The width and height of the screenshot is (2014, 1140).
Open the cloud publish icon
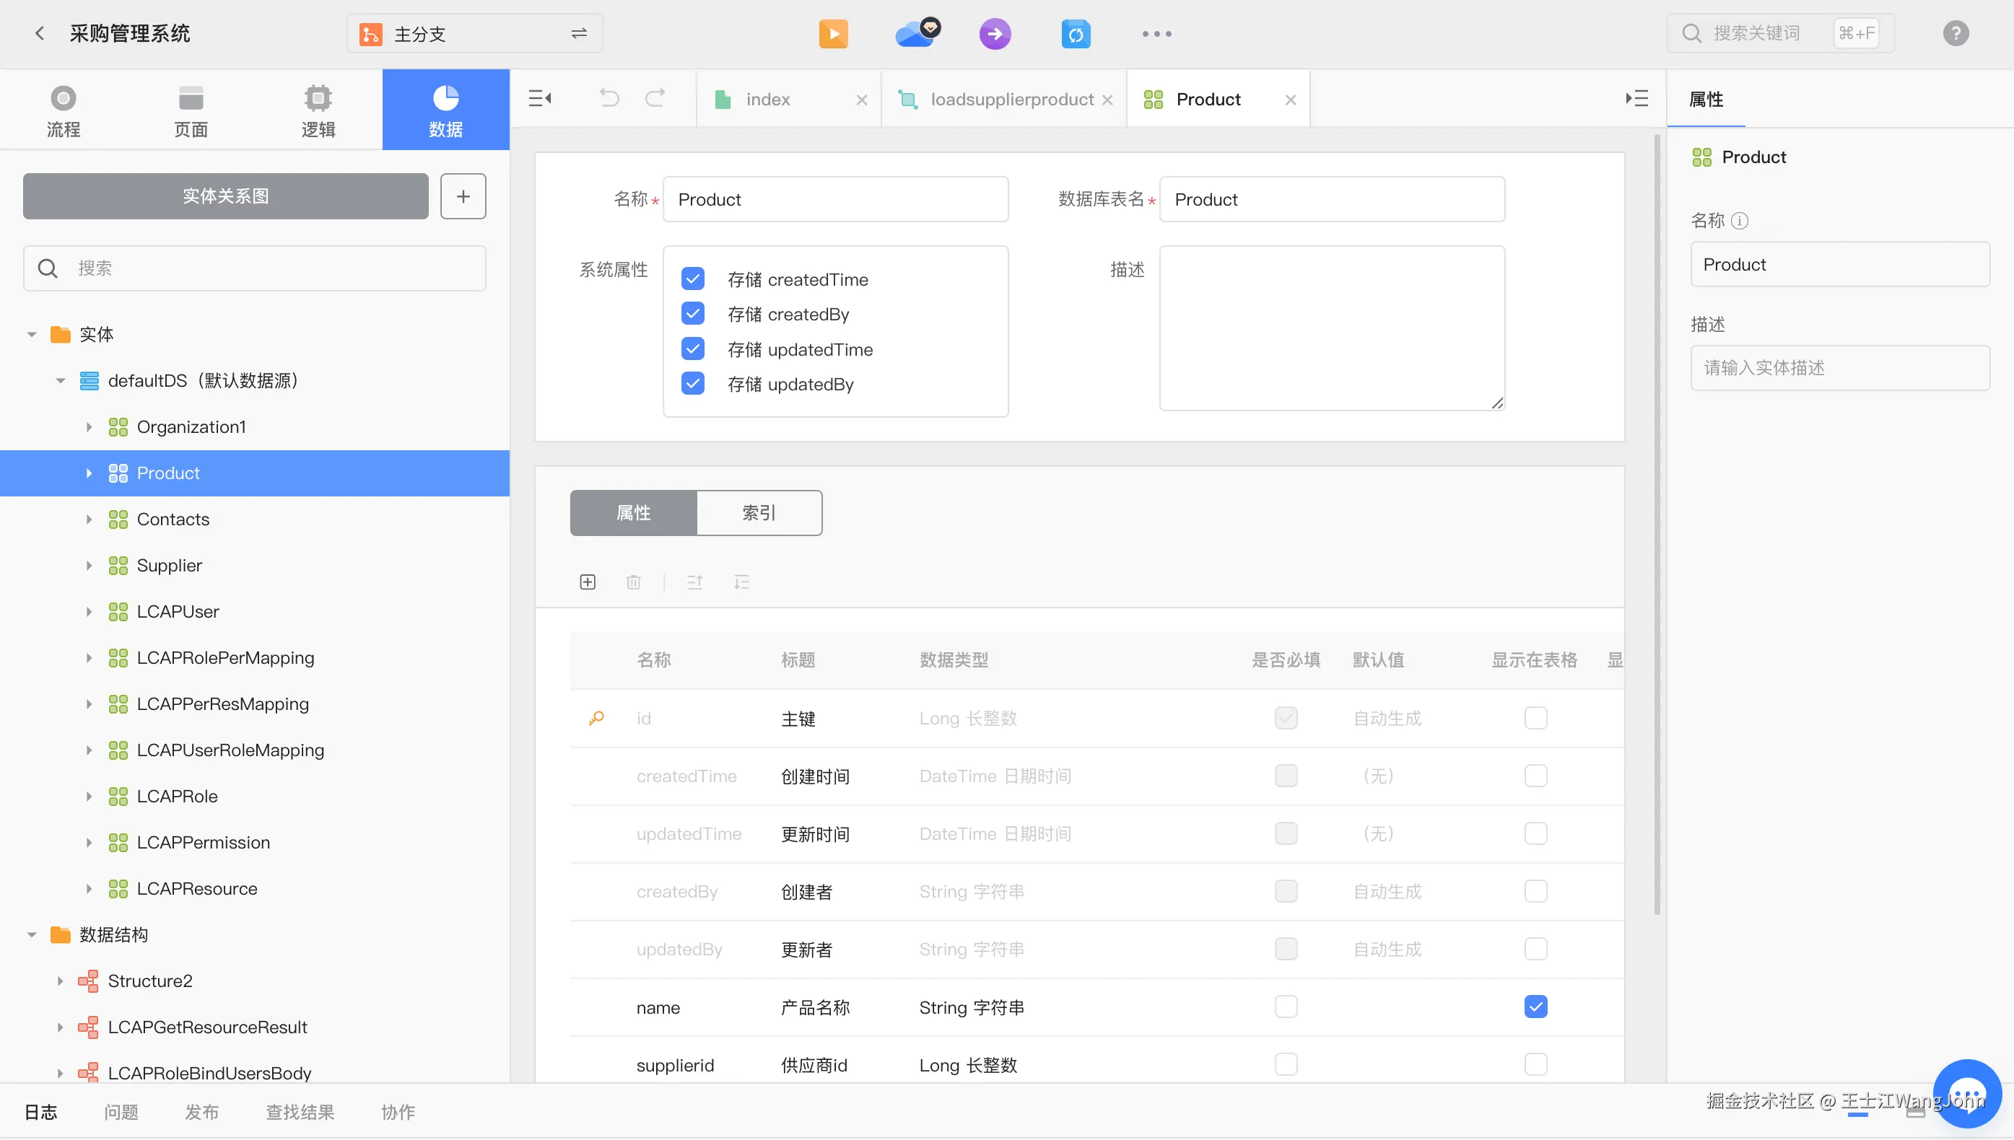915,34
